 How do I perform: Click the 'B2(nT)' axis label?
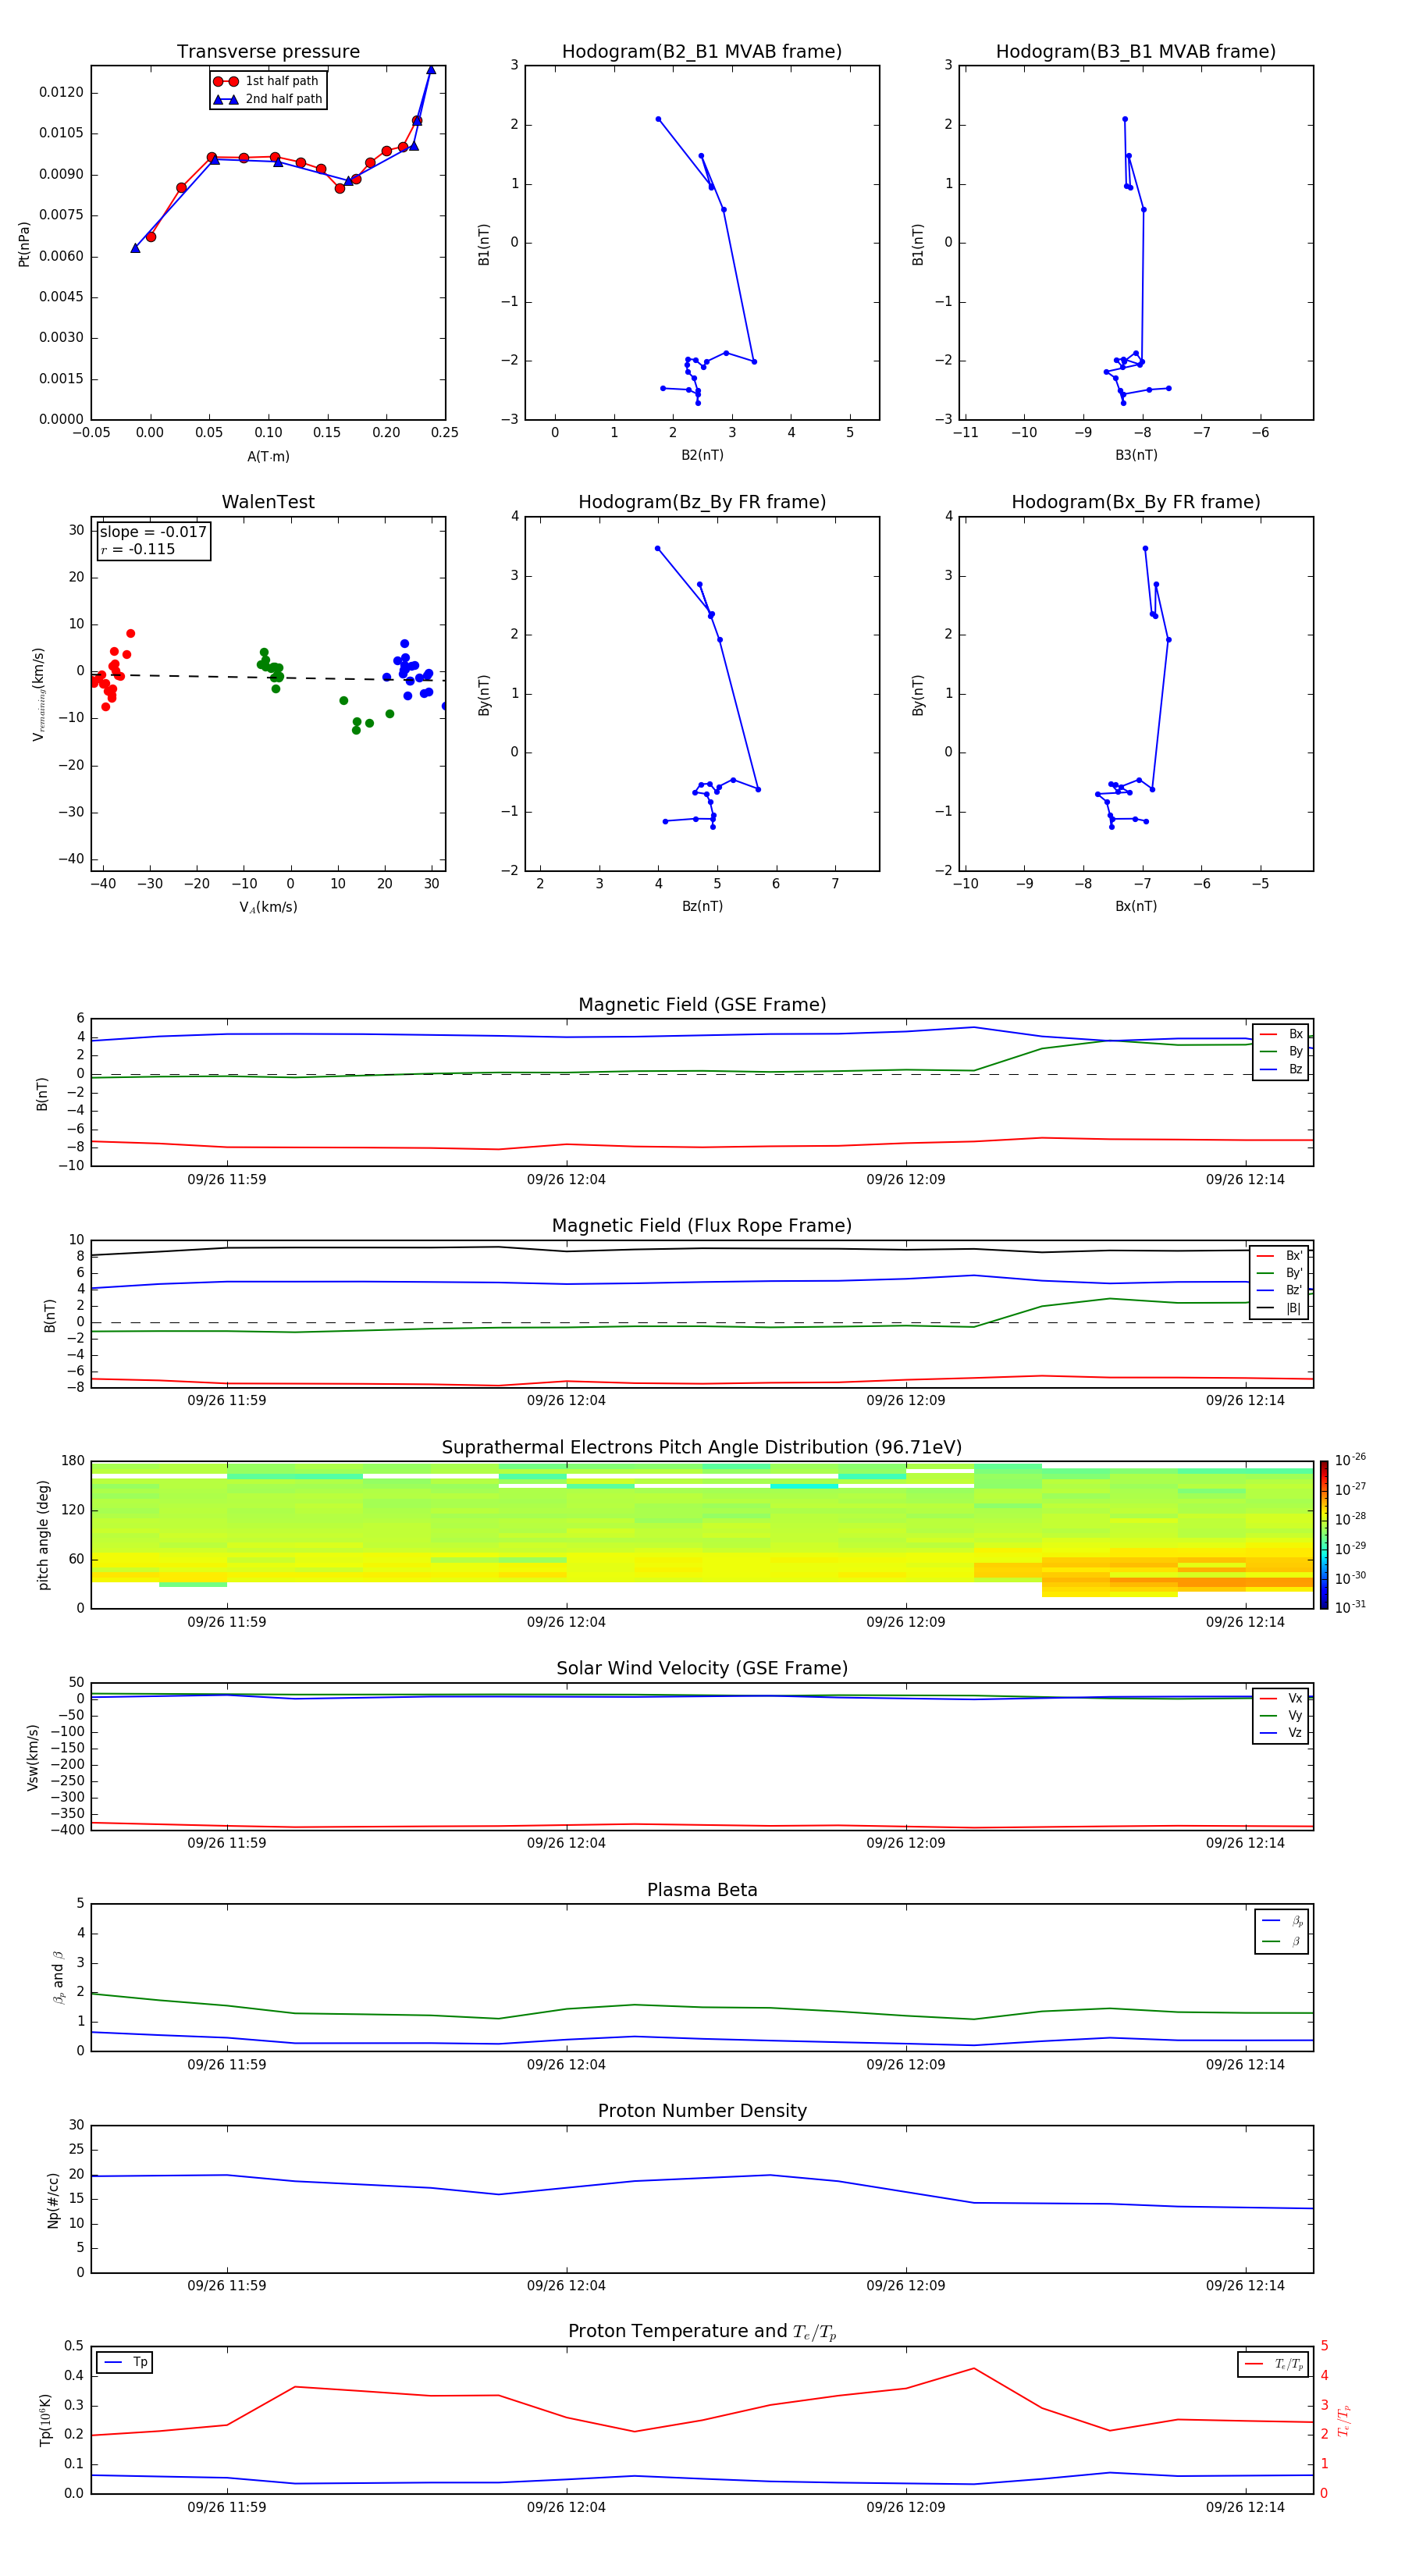[x=702, y=455]
